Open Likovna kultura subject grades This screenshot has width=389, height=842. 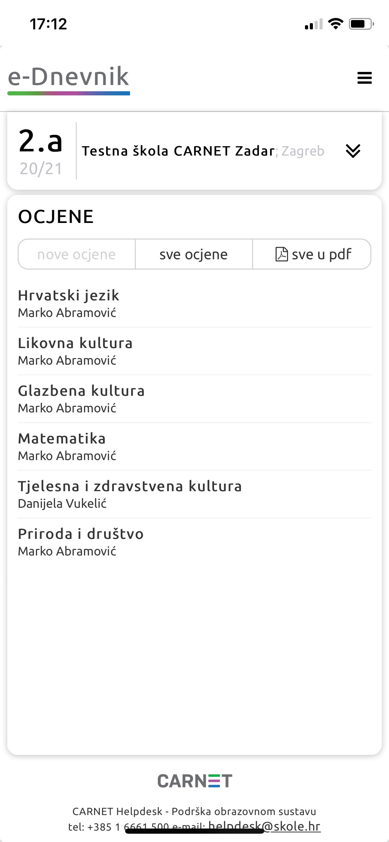point(75,351)
